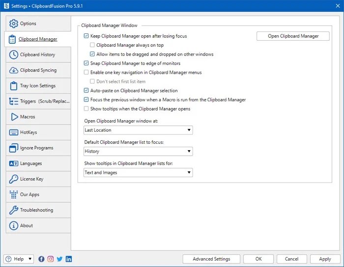Open the Text and Images tooltips dropdown
Screen dimensions: 344x267
click(138, 172)
